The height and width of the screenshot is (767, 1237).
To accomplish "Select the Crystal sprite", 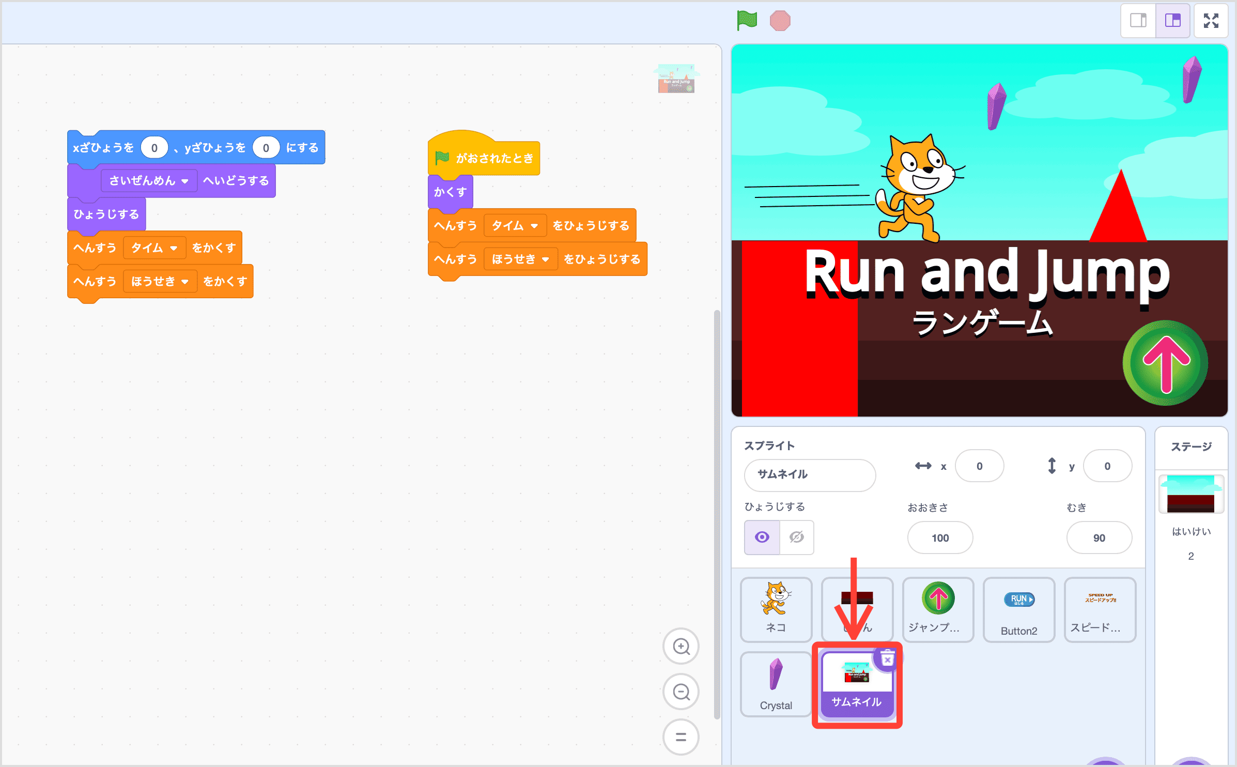I will 776,684.
